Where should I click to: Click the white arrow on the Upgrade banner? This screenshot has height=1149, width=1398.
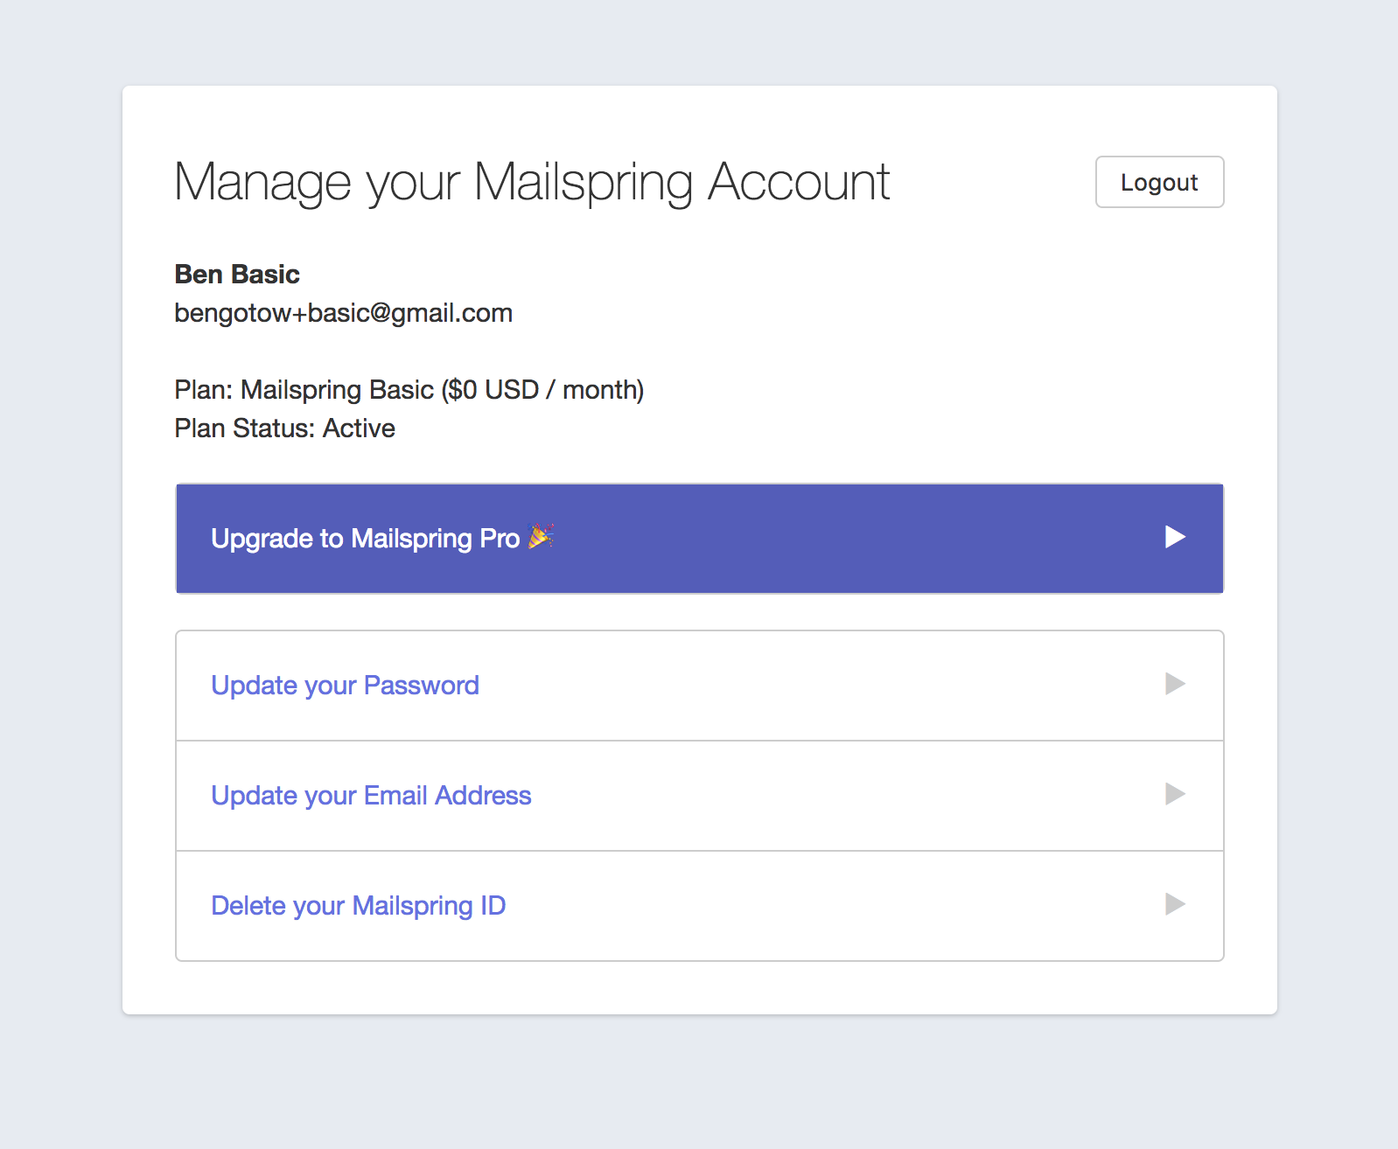[1175, 537]
